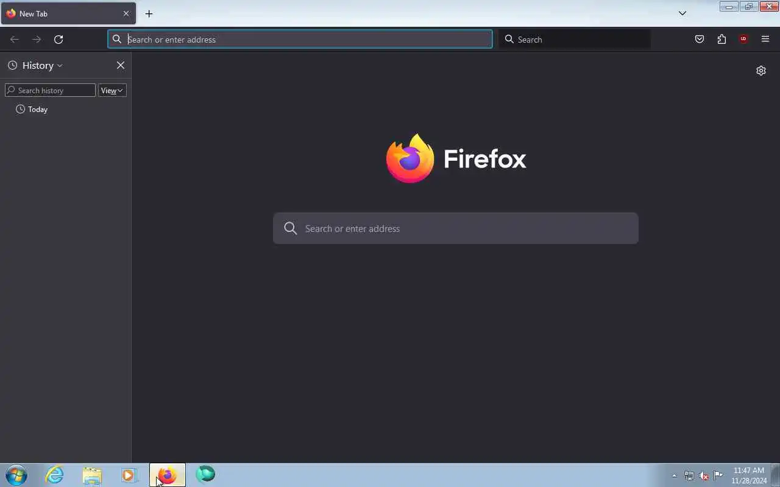The height and width of the screenshot is (487, 780).
Task: Close the New Tab tab
Action: pyautogui.click(x=126, y=13)
